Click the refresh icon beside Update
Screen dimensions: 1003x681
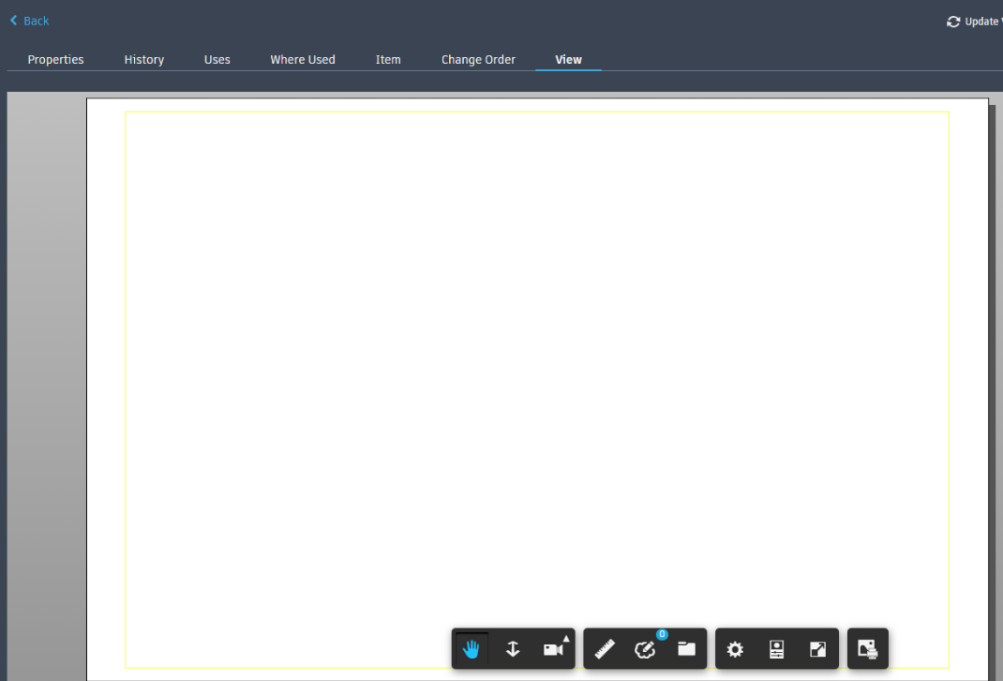(953, 21)
